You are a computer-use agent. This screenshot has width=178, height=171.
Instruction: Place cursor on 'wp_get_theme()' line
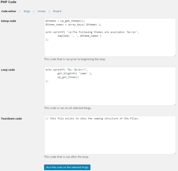pyautogui.click(x=68, y=77)
